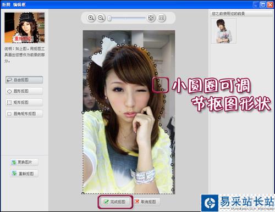This screenshot has height=212, width=275.
Task: Click the icon beside 更换图片
Action: click(14, 162)
